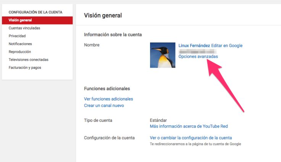The height and width of the screenshot is (162, 281).
Task: Go to Cuentas vinculadas settings
Action: pos(24,28)
